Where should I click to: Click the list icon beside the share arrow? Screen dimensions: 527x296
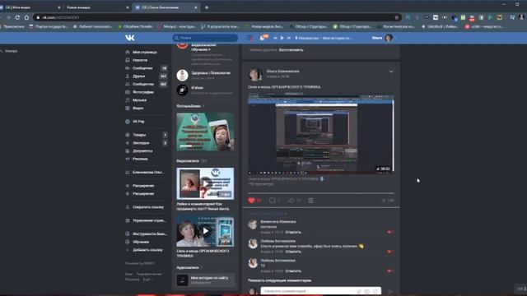[x=311, y=201]
